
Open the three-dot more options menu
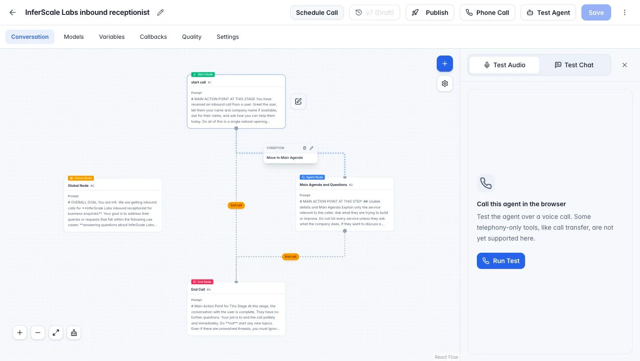[x=625, y=13]
